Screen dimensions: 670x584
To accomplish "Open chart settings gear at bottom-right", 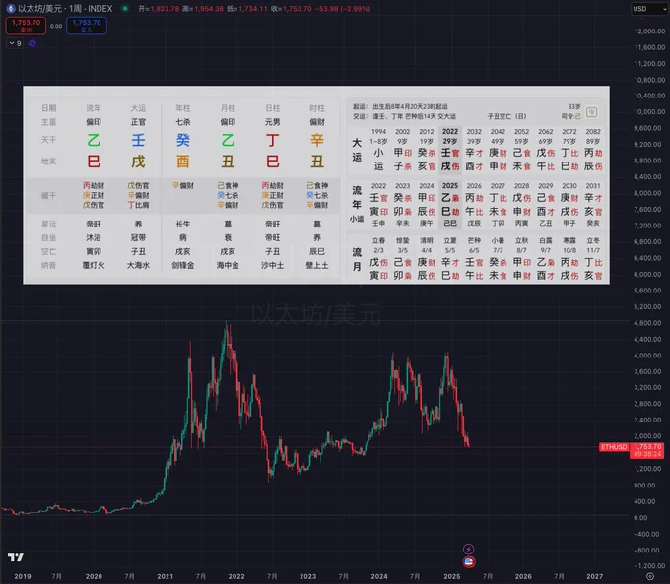I will click(x=650, y=576).
